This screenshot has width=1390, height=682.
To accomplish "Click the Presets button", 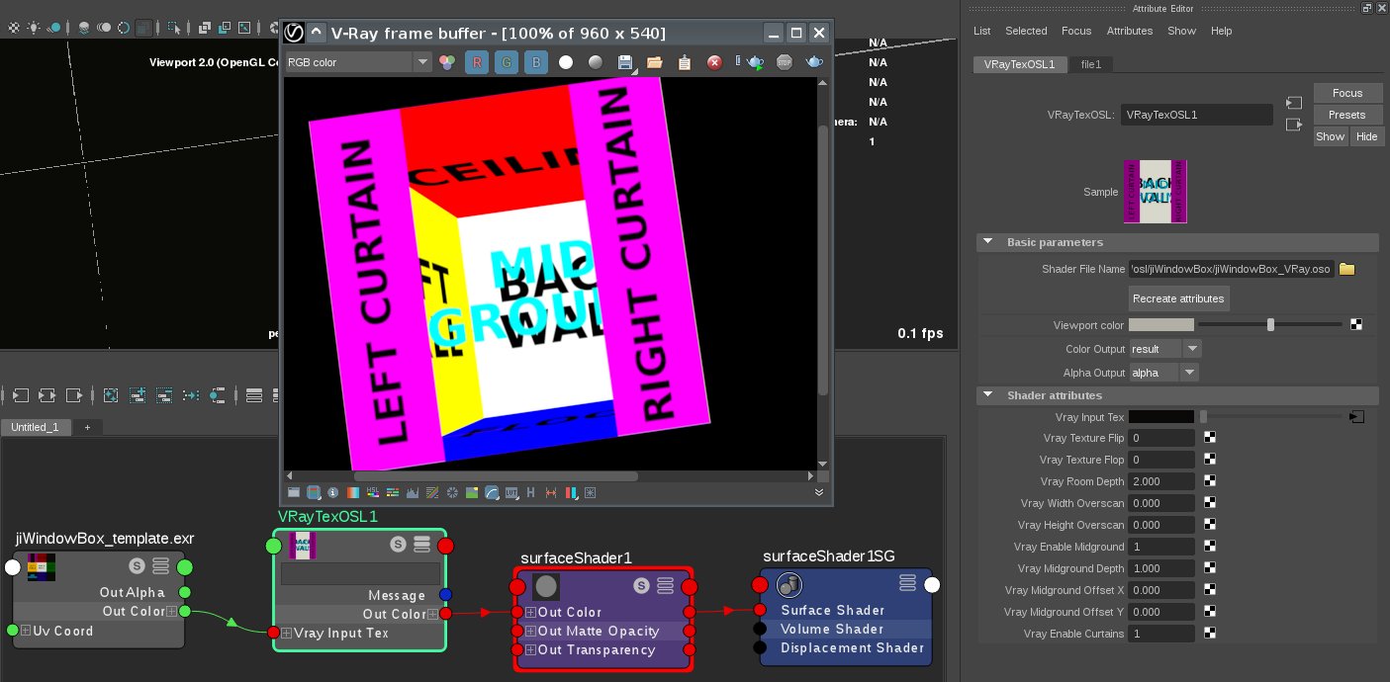I will (1346, 115).
